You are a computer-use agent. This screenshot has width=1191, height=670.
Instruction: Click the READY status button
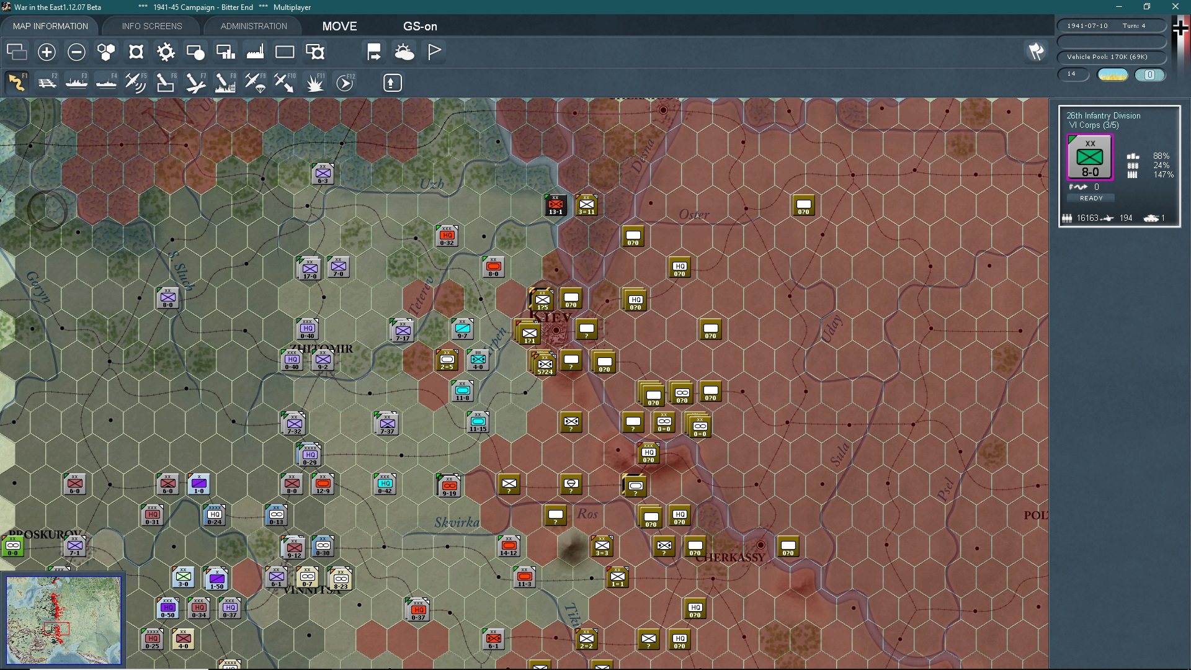[1091, 198]
